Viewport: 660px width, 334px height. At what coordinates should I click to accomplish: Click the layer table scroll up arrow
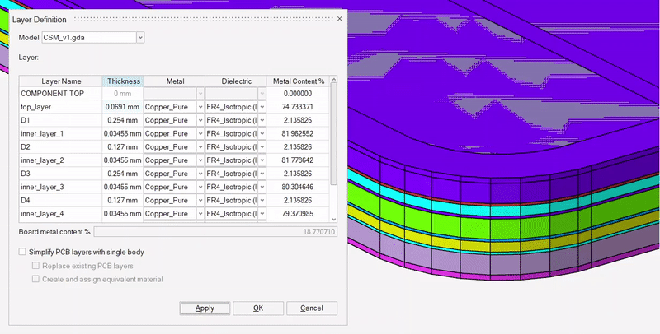point(333,81)
